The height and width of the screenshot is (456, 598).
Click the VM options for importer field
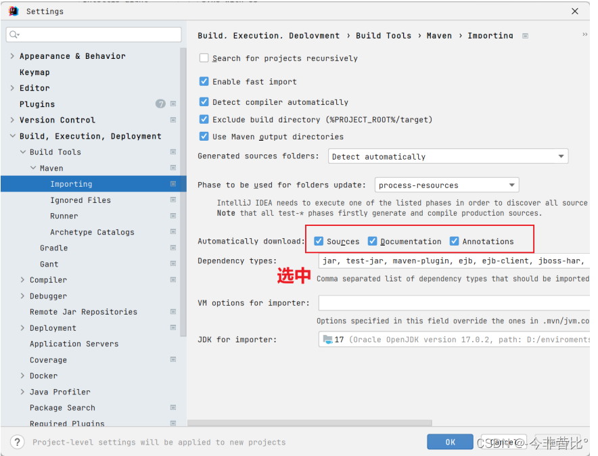[454, 303]
